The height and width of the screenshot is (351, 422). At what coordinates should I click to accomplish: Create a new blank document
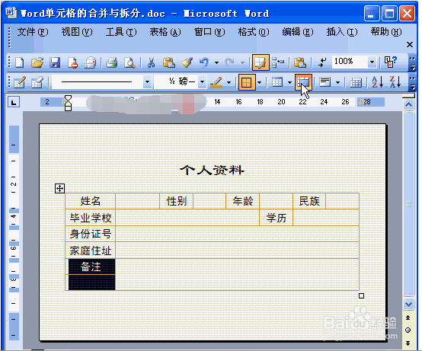20,62
